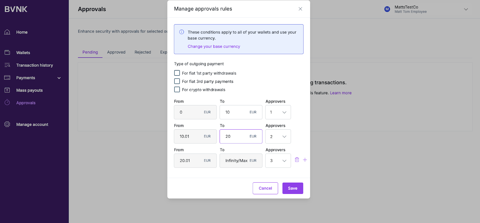The width and height of the screenshot is (480, 223).
Task: Click the Mass payouts upload icon
Action: pyautogui.click(x=7, y=90)
